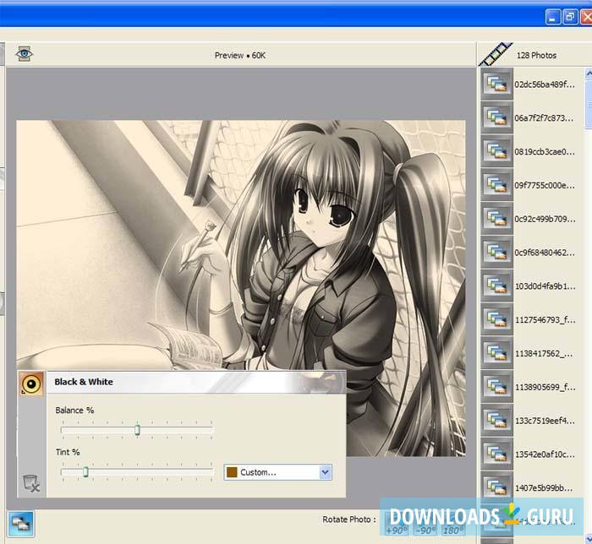Click the brown tint color swatch

click(232, 472)
